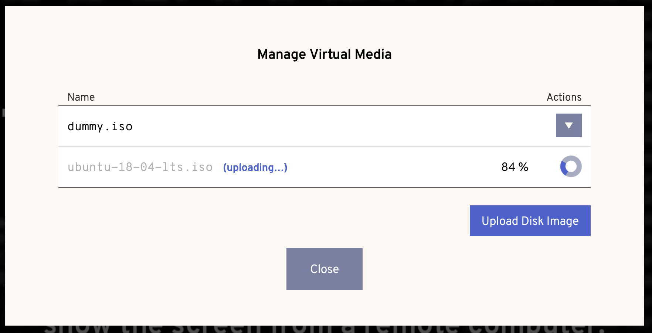
Task: Click the Manage Virtual Media title
Action: (325, 54)
